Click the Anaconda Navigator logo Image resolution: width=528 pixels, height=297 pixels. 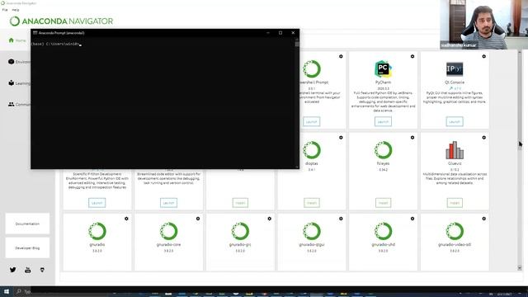coord(61,21)
